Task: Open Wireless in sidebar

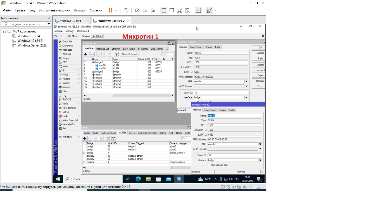Action: pos(67,54)
